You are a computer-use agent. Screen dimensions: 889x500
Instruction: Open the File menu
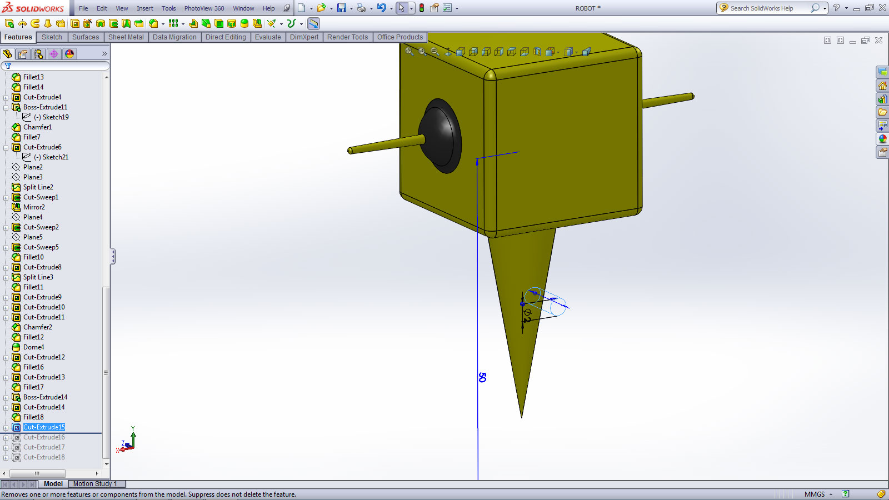click(83, 8)
